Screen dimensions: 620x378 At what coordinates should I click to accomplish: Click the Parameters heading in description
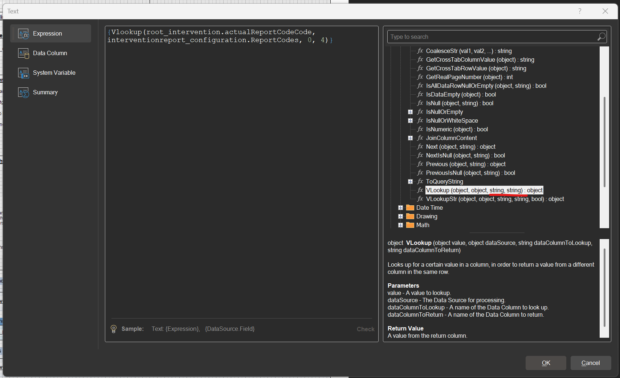click(403, 285)
